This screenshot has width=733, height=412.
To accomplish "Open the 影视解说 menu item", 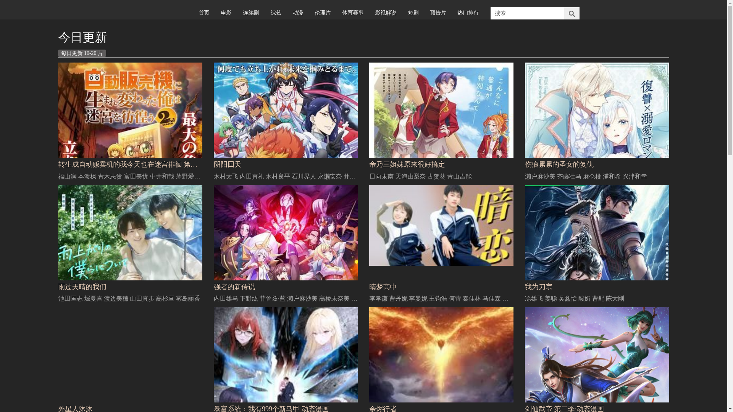I will [x=386, y=13].
